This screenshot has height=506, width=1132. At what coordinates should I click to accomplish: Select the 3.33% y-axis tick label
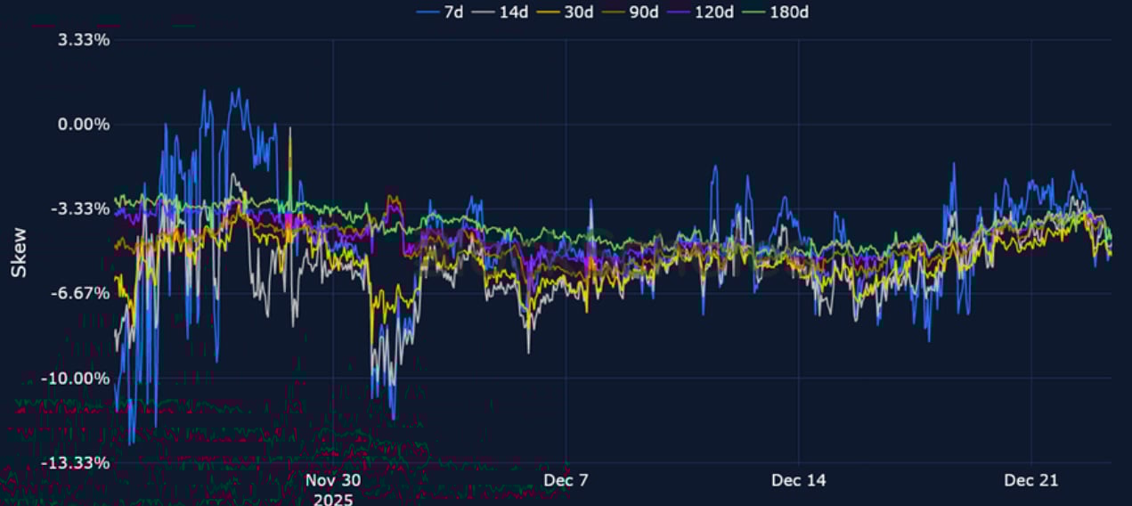pyautogui.click(x=85, y=40)
